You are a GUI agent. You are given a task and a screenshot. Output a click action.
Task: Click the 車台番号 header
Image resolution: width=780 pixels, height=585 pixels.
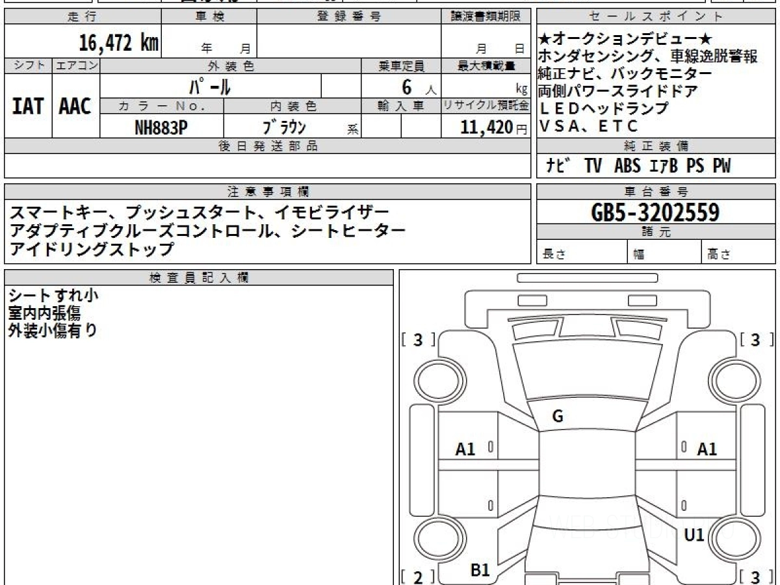[656, 192]
